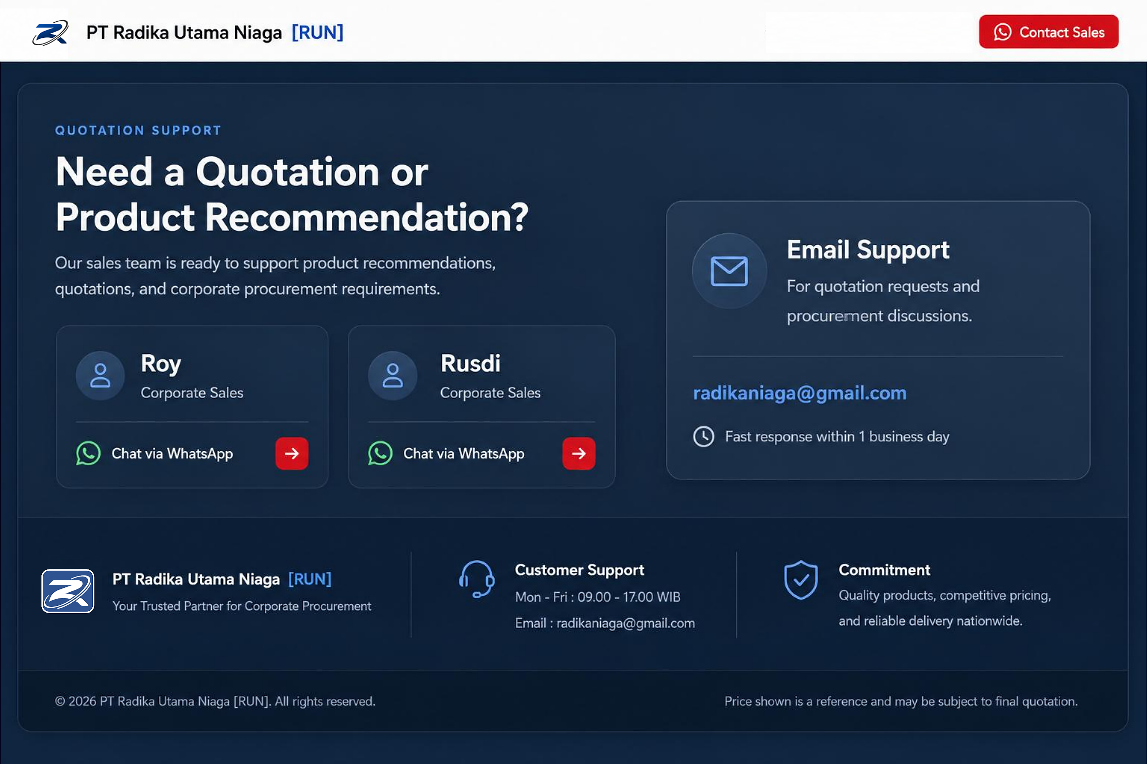The image size is (1147, 764).
Task: Click Mon - Fri : 09.00 - 17.00 WIB
Action: coord(598,597)
